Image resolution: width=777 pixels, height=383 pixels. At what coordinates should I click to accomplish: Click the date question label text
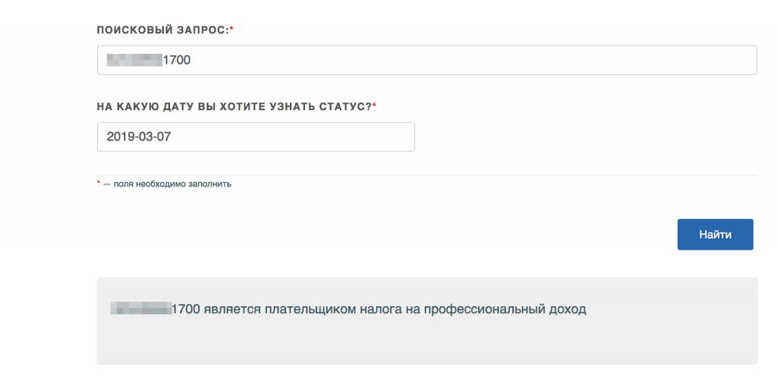tap(234, 106)
